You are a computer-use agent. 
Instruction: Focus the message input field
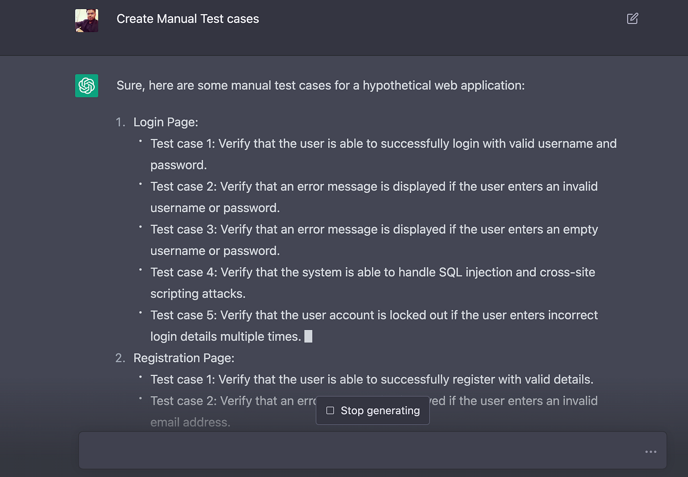pyautogui.click(x=355, y=450)
